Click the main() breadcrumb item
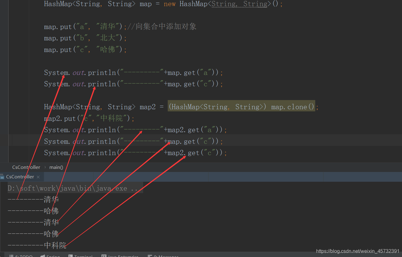 coord(56,167)
